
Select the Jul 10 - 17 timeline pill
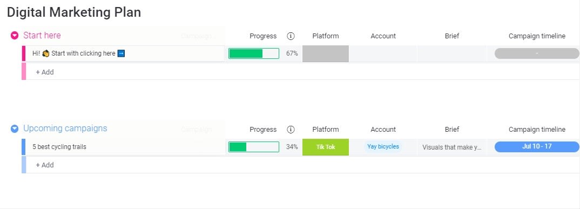(x=537, y=146)
